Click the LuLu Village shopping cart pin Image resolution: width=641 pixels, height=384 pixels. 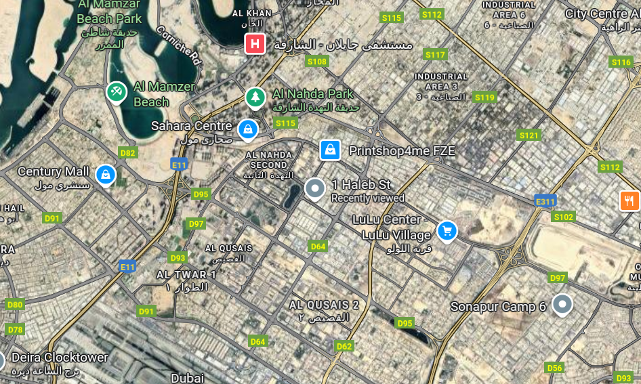point(447,232)
